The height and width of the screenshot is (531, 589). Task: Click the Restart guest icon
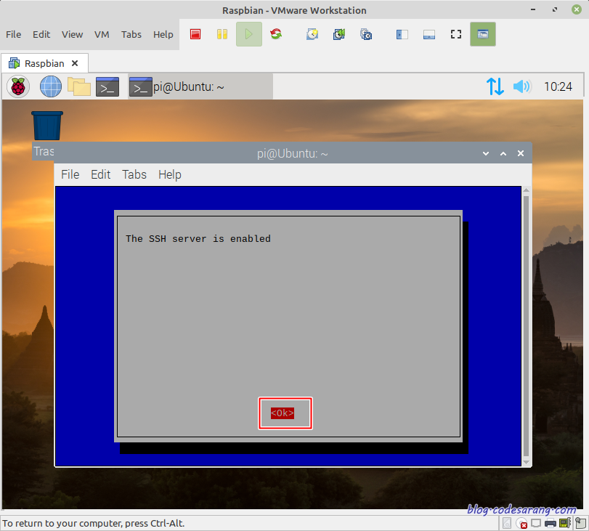(x=276, y=34)
